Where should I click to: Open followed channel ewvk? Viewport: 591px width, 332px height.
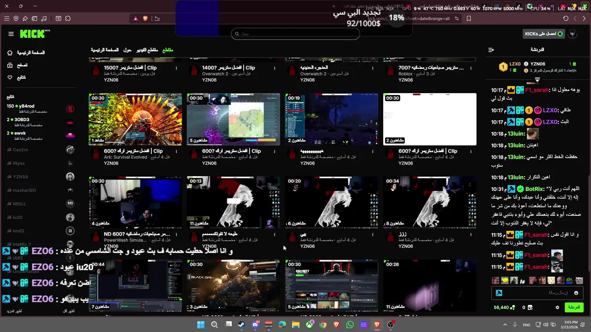click(x=41, y=136)
